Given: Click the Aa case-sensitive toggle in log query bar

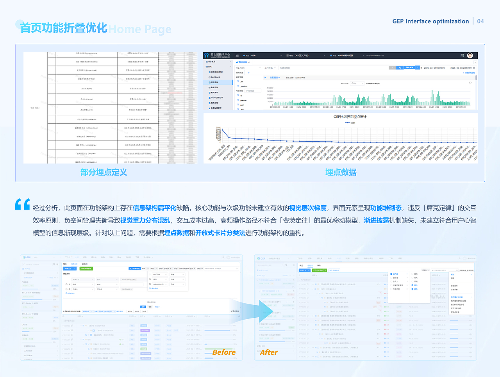Looking at the screenshot, I should (x=400, y=68).
